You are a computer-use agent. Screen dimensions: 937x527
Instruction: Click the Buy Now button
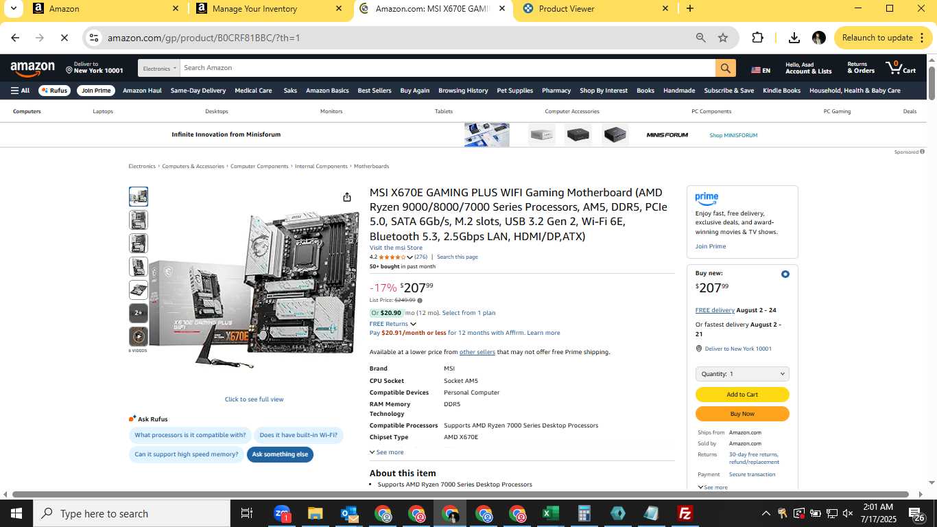point(742,414)
